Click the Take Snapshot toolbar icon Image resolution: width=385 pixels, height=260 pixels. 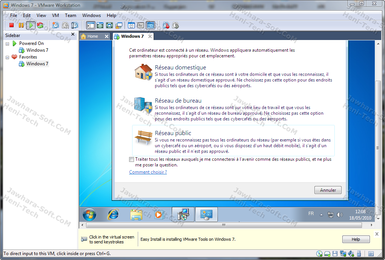(x=56, y=25)
